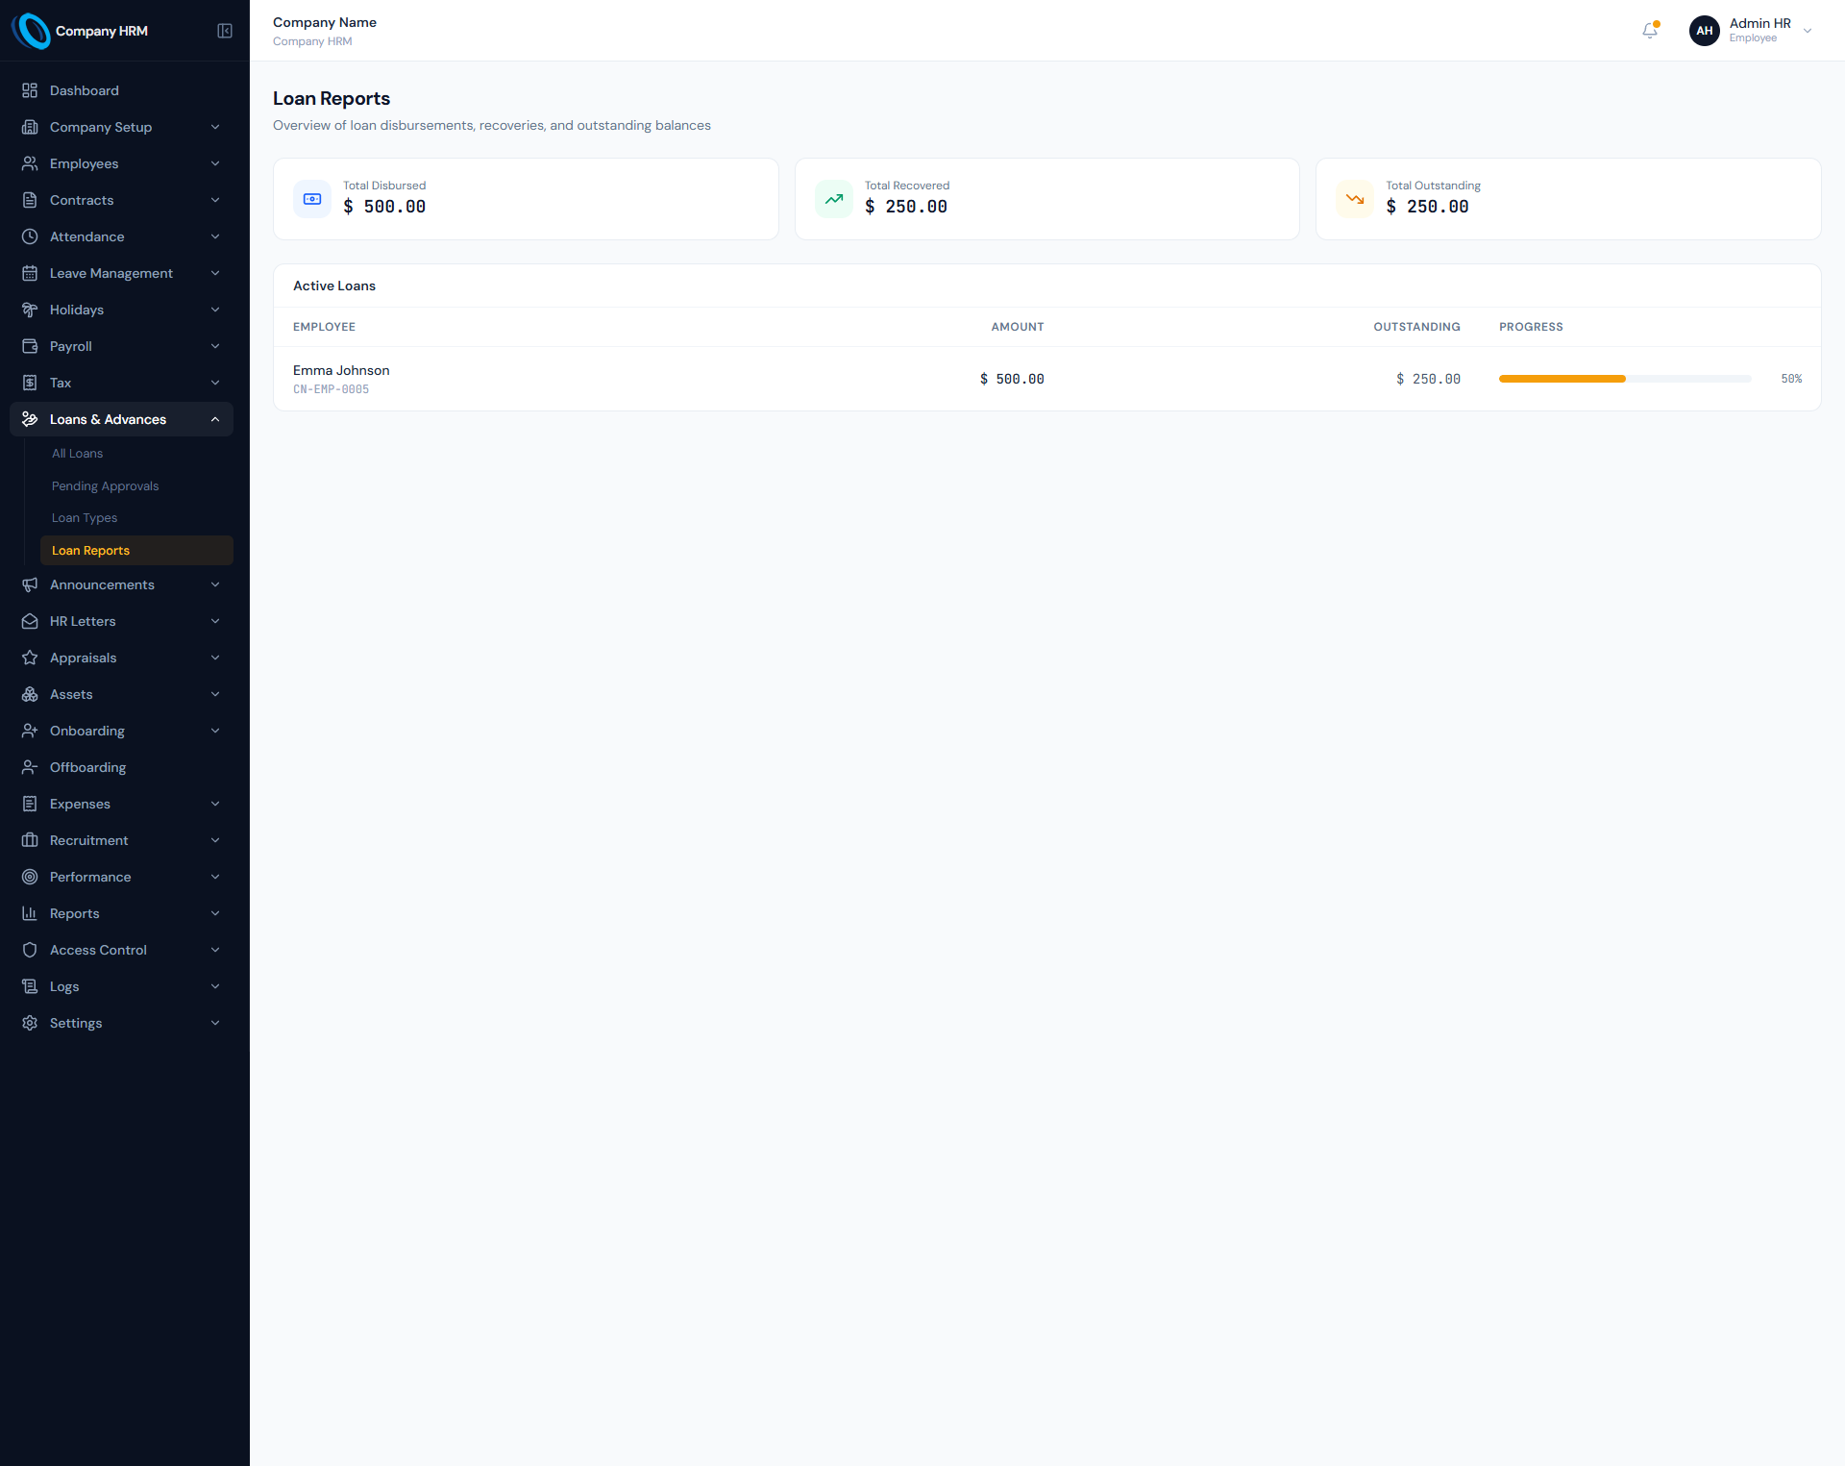
Task: Click the Total Disbursed banknote icon
Action: coord(312,199)
